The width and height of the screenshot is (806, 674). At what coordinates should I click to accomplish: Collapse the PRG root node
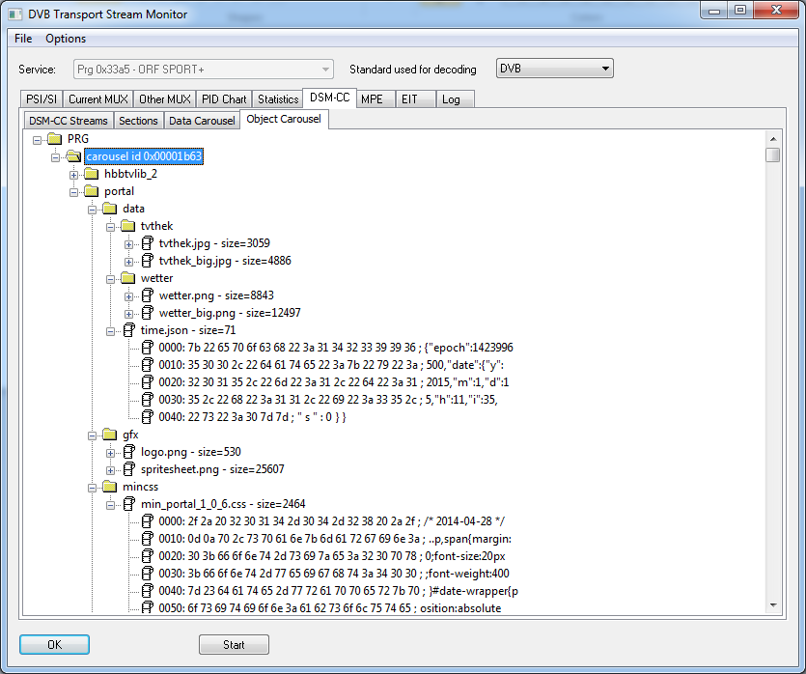(37, 140)
